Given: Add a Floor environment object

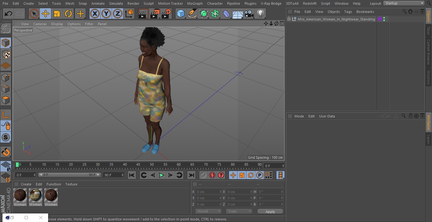Looking at the screenshot, I should 238,14.
